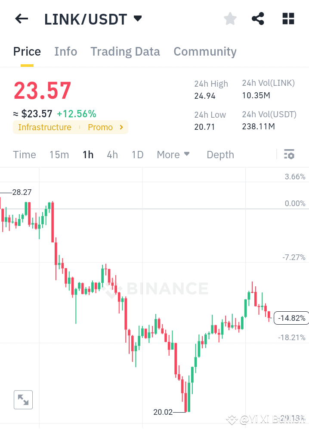
Task: Open the markets grid menu
Action: coord(287,19)
